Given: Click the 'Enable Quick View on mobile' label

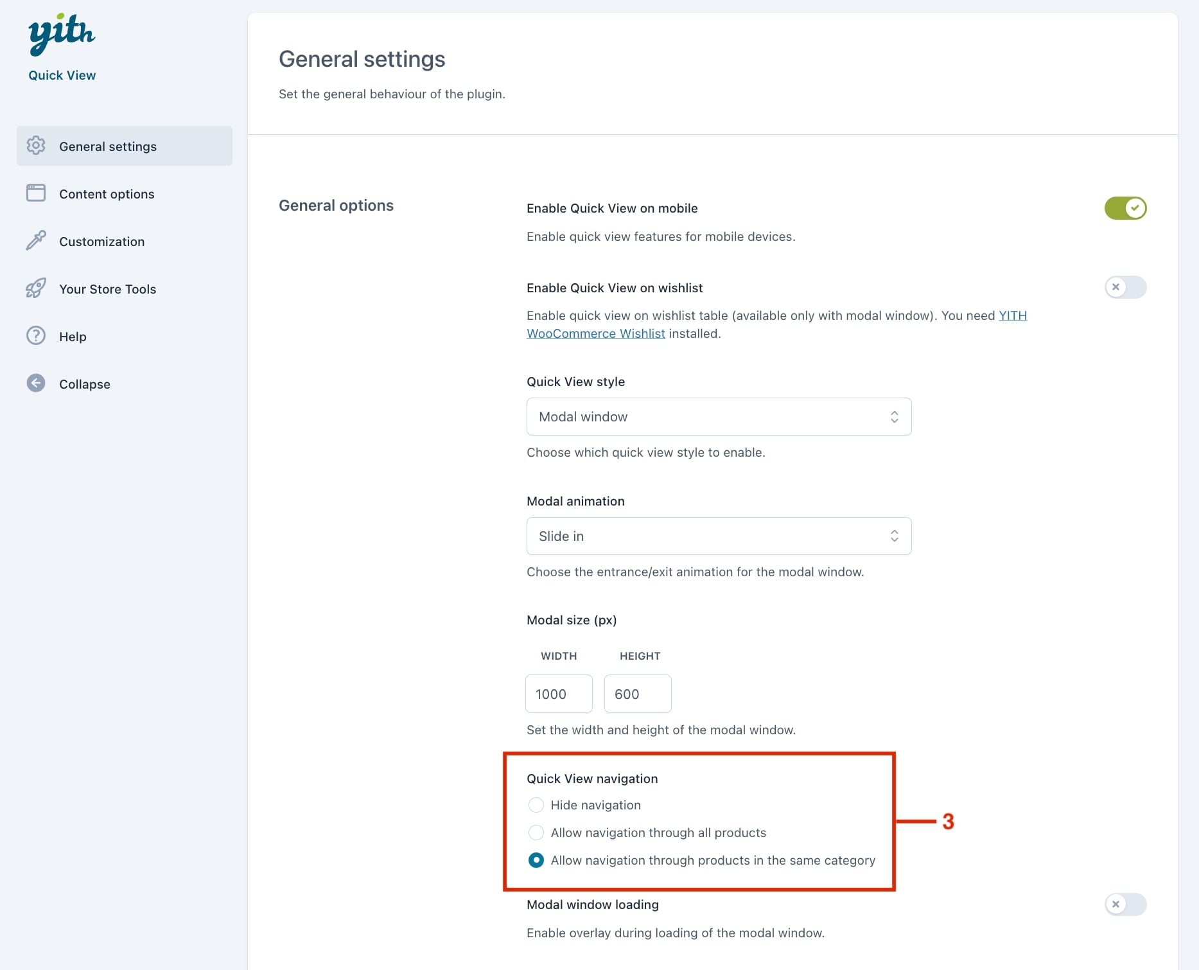Looking at the screenshot, I should 612,208.
